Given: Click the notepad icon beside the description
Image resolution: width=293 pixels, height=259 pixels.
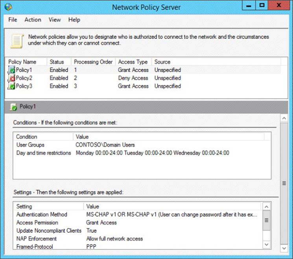Looking at the screenshot, I should pyautogui.click(x=17, y=41).
